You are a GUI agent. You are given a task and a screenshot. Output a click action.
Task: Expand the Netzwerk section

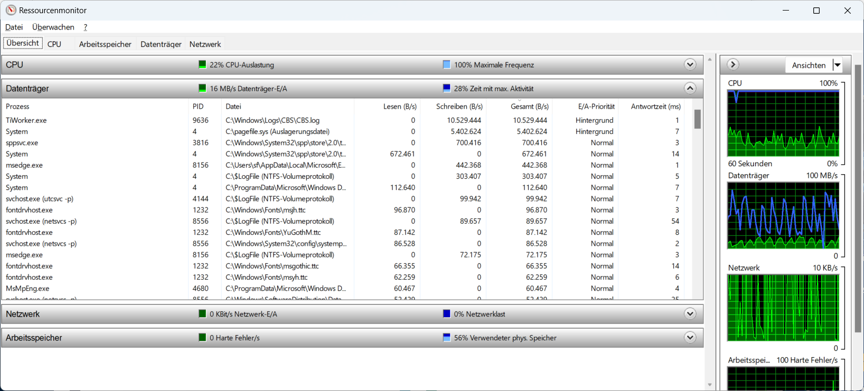(690, 313)
